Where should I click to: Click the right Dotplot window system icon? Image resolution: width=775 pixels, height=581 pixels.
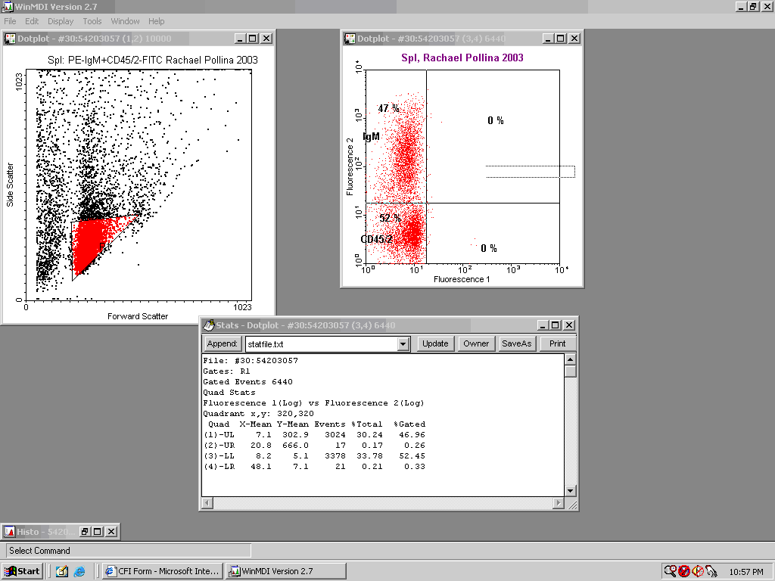click(350, 39)
